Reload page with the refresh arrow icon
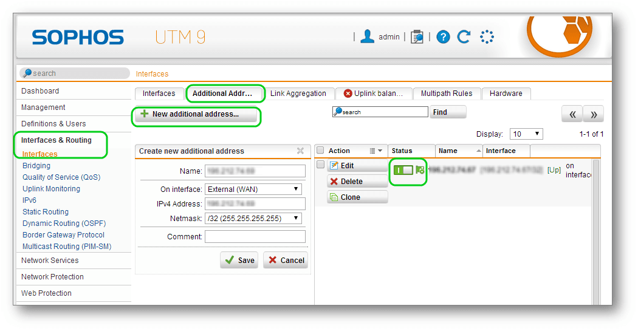638x331 pixels. pyautogui.click(x=464, y=37)
